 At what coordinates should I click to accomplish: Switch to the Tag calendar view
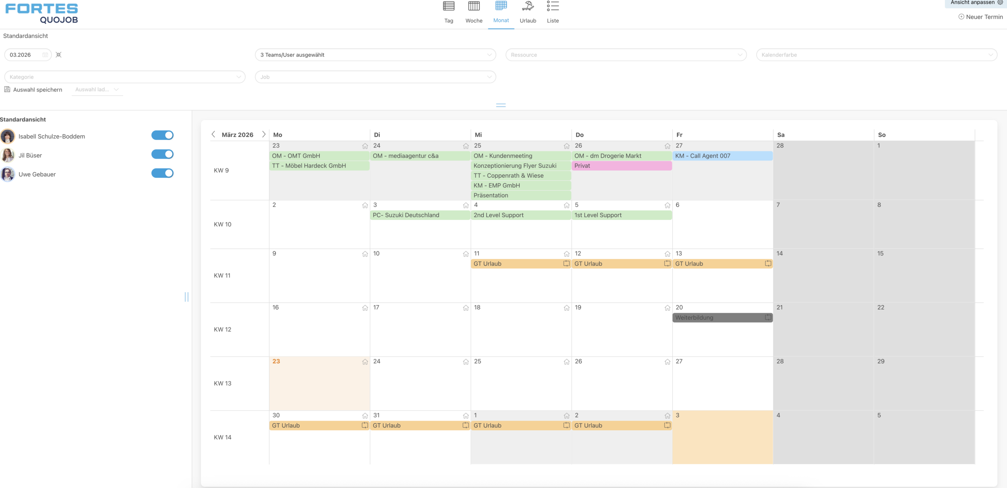[x=448, y=11]
